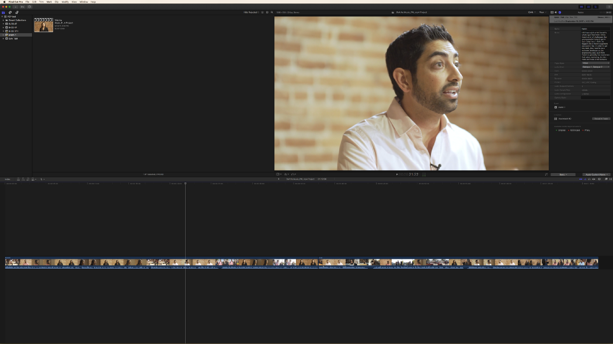Show the Effects browser icon
This screenshot has height=344, width=613.
coord(606,179)
